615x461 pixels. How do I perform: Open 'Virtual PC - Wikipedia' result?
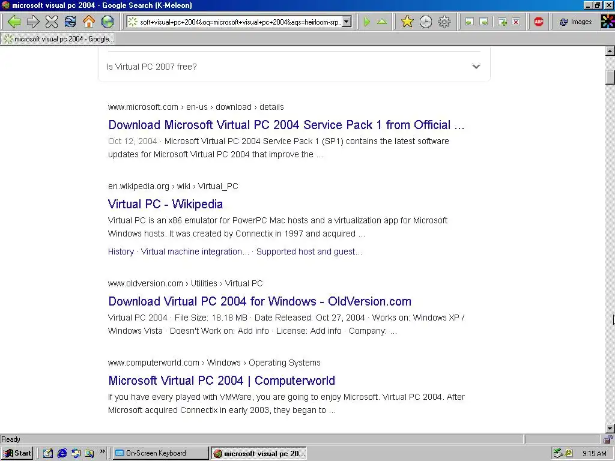[165, 204]
